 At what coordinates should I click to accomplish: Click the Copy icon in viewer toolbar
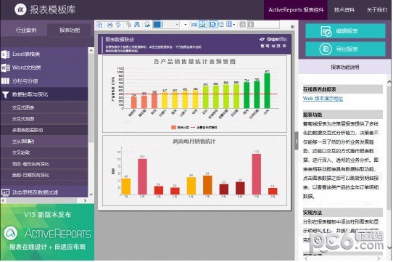(x=128, y=25)
